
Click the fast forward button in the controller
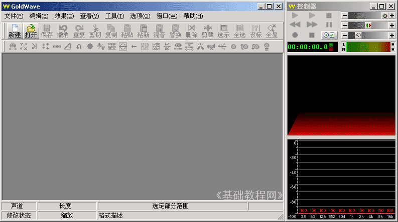coord(312,24)
